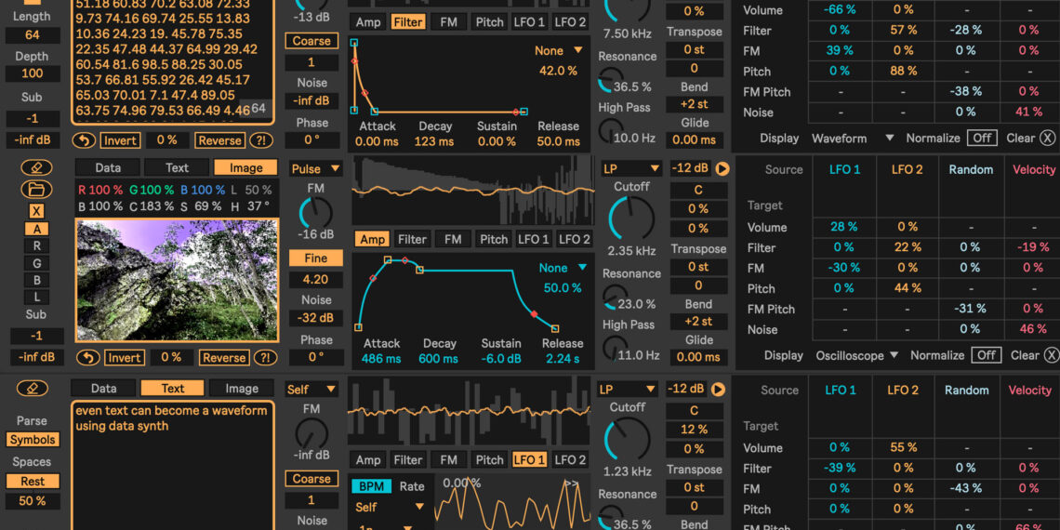The width and height of the screenshot is (1060, 530).
Task: Click the ?! randomize icon under the image
Action: (x=265, y=358)
